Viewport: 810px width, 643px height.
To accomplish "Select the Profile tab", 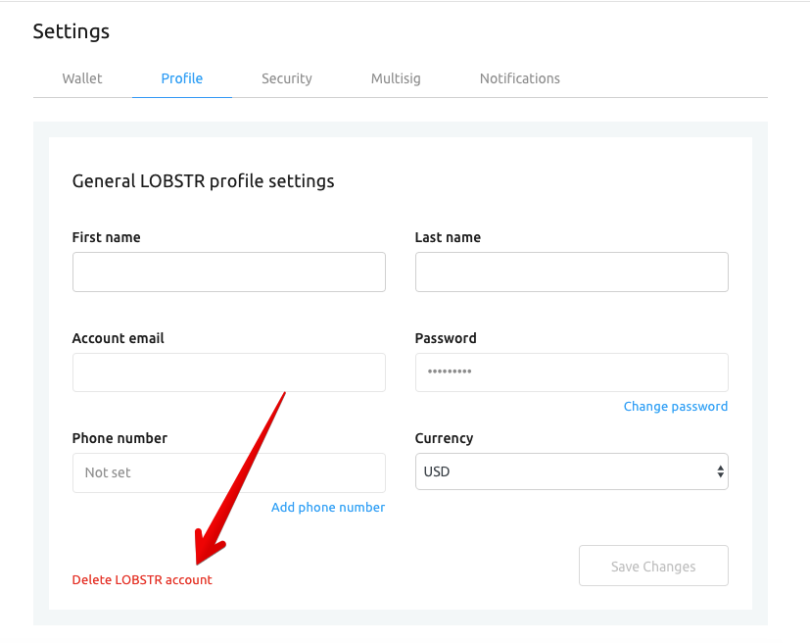I will click(182, 78).
